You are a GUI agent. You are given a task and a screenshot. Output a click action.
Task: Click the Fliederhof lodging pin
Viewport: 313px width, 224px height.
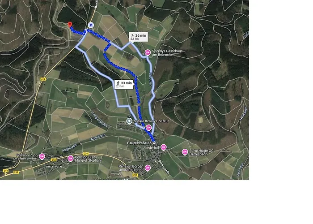[x=164, y=147]
